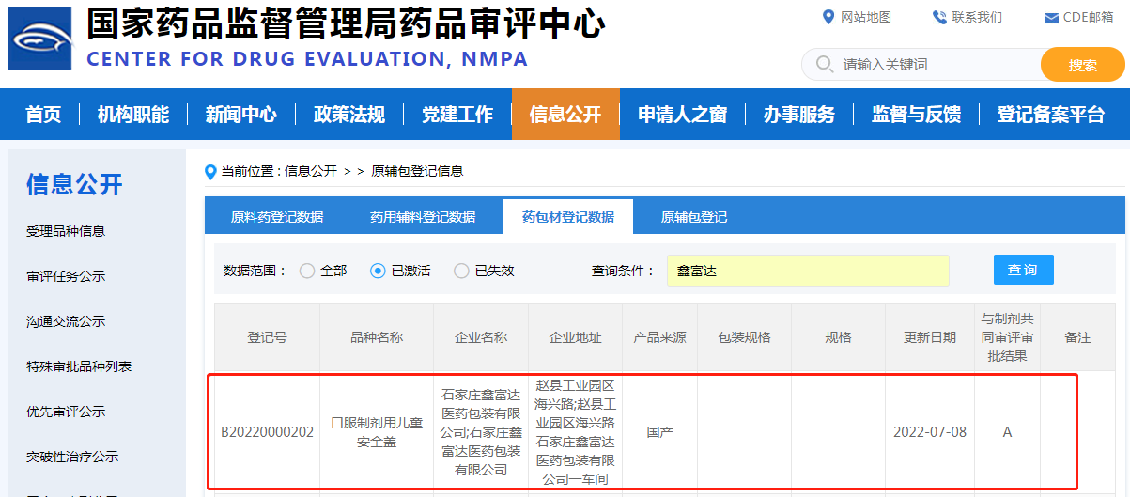Click the registration number B20220000202 row
The width and height of the screenshot is (1130, 497).
(267, 432)
